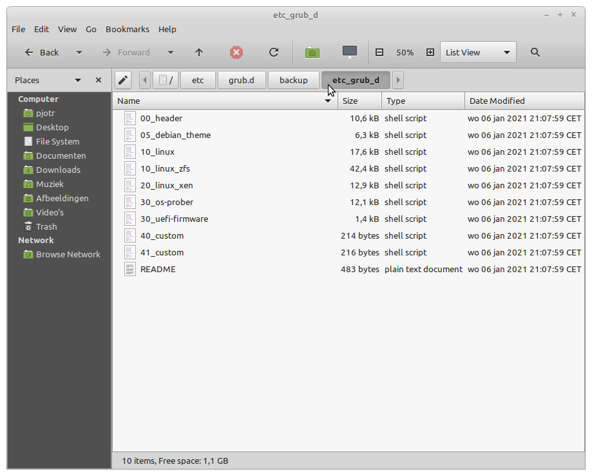Open the Go menu
The image size is (592, 476).
pos(91,29)
